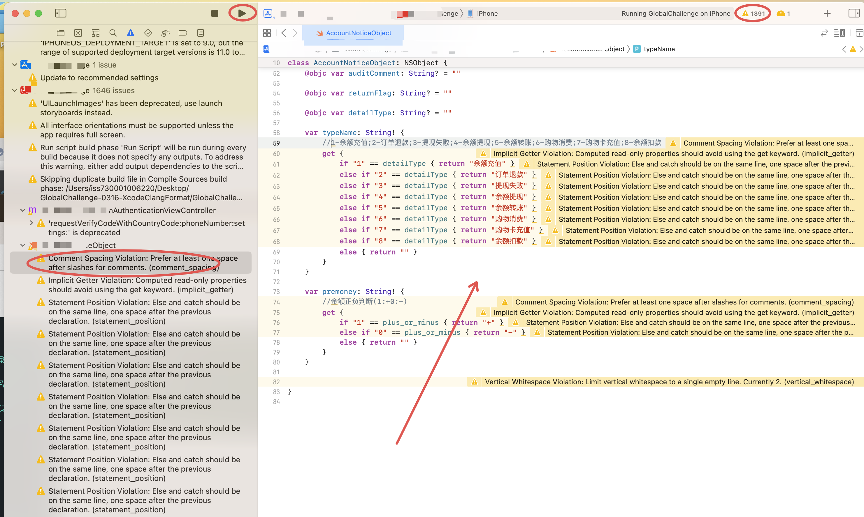The width and height of the screenshot is (864, 517).
Task: Click the Run play button
Action: 242,13
